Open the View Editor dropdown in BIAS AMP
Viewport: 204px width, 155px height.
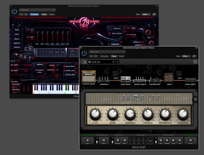coord(186,56)
